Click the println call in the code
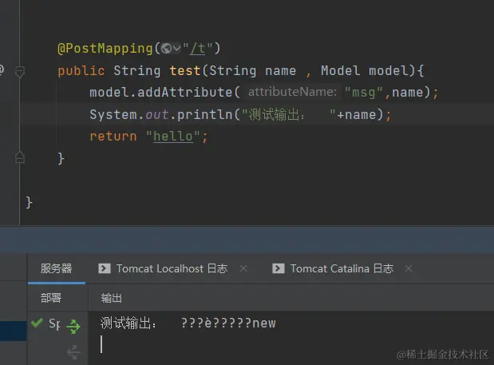 click(x=204, y=114)
